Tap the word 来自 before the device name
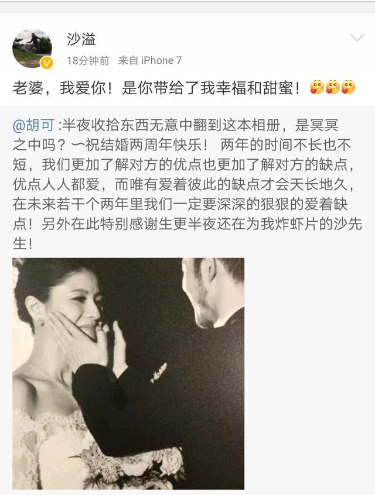375x495 pixels. (128, 60)
